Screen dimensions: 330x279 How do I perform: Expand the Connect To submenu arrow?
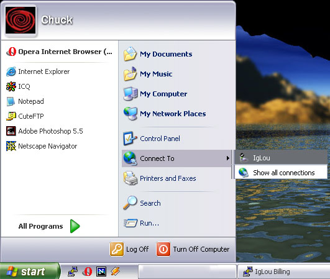click(227, 158)
